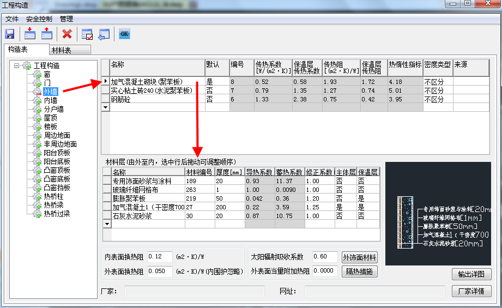Screen dimensions: 502x308
Task: Select the 加气混凝土砌块(聚苯板) construction row
Action: pos(295,82)
